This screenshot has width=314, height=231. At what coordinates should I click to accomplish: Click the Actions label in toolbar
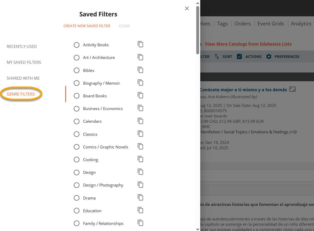click(253, 57)
